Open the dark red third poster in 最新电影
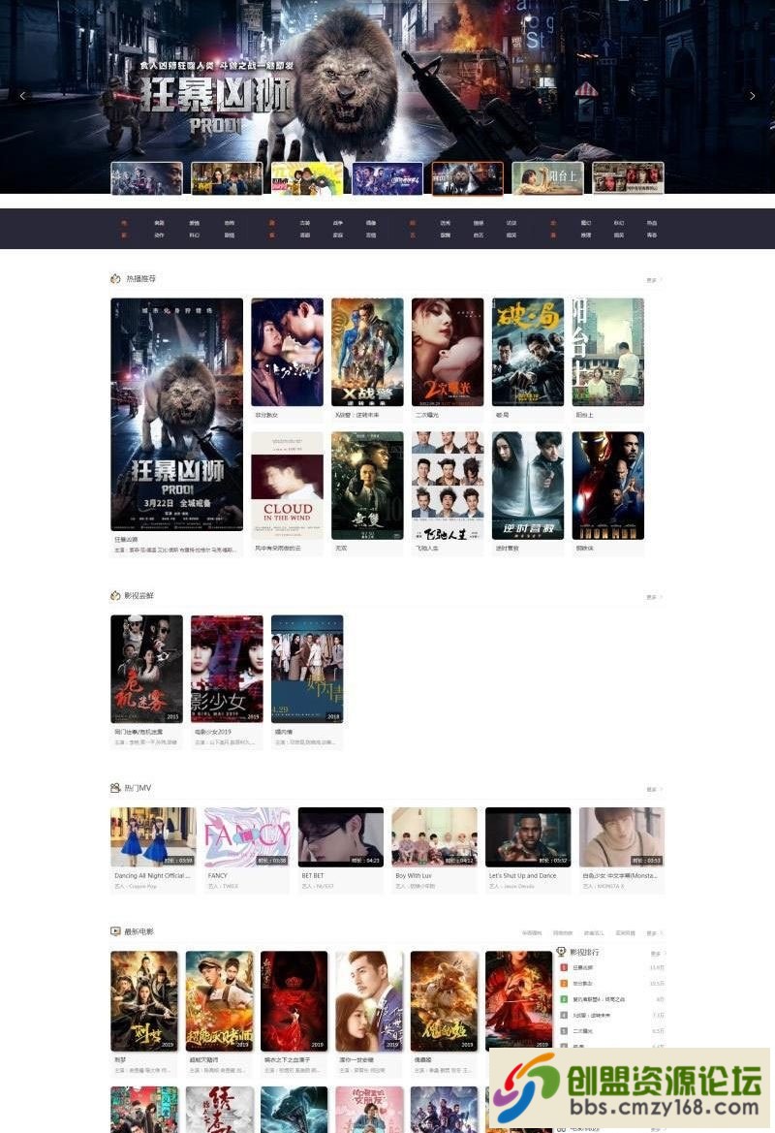This screenshot has width=775, height=1133. (294, 1001)
